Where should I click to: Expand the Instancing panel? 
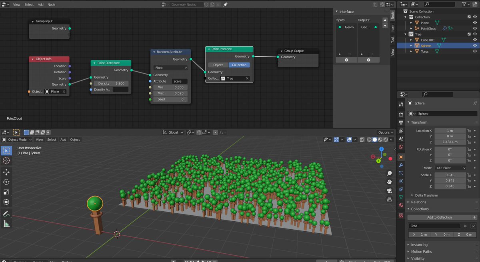[419, 245]
